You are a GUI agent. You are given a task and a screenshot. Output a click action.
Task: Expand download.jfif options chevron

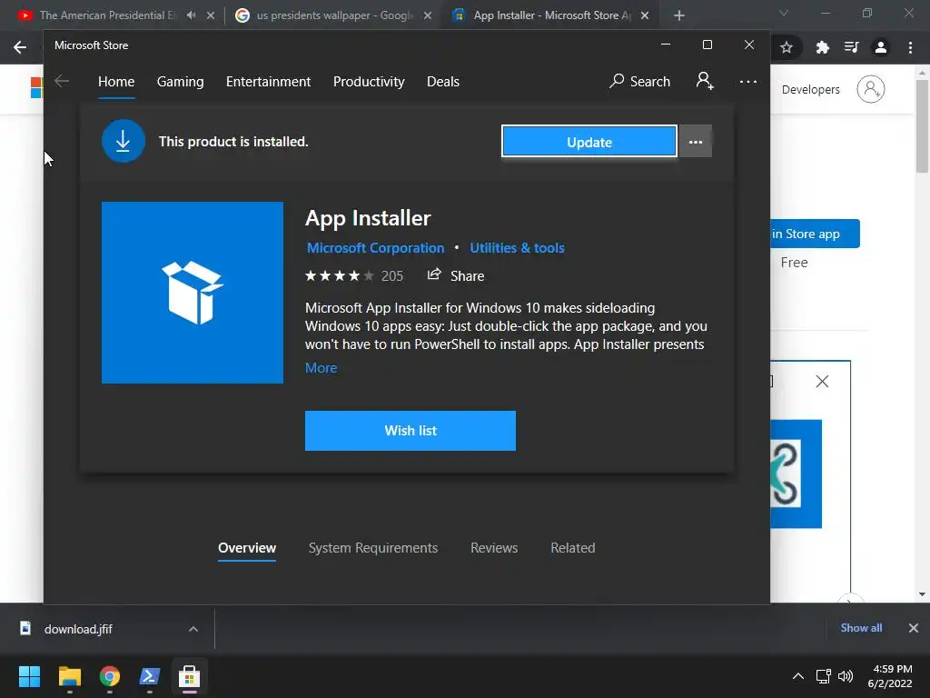pos(193,629)
